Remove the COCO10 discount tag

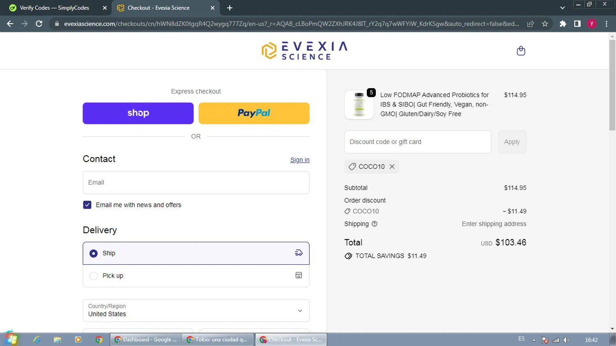pos(392,167)
